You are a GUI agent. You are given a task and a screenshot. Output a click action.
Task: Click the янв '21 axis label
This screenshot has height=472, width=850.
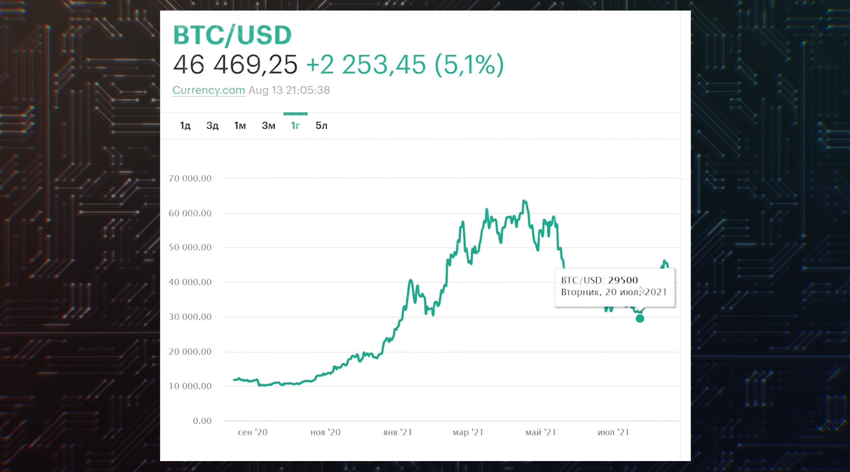398,433
